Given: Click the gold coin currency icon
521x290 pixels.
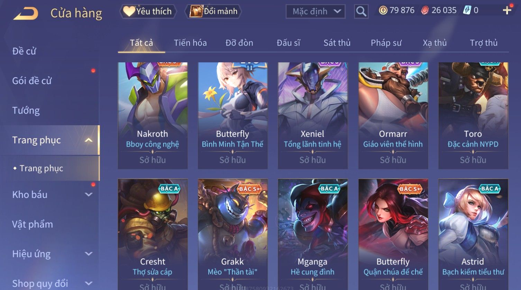Looking at the screenshot, I should pyautogui.click(x=383, y=10).
